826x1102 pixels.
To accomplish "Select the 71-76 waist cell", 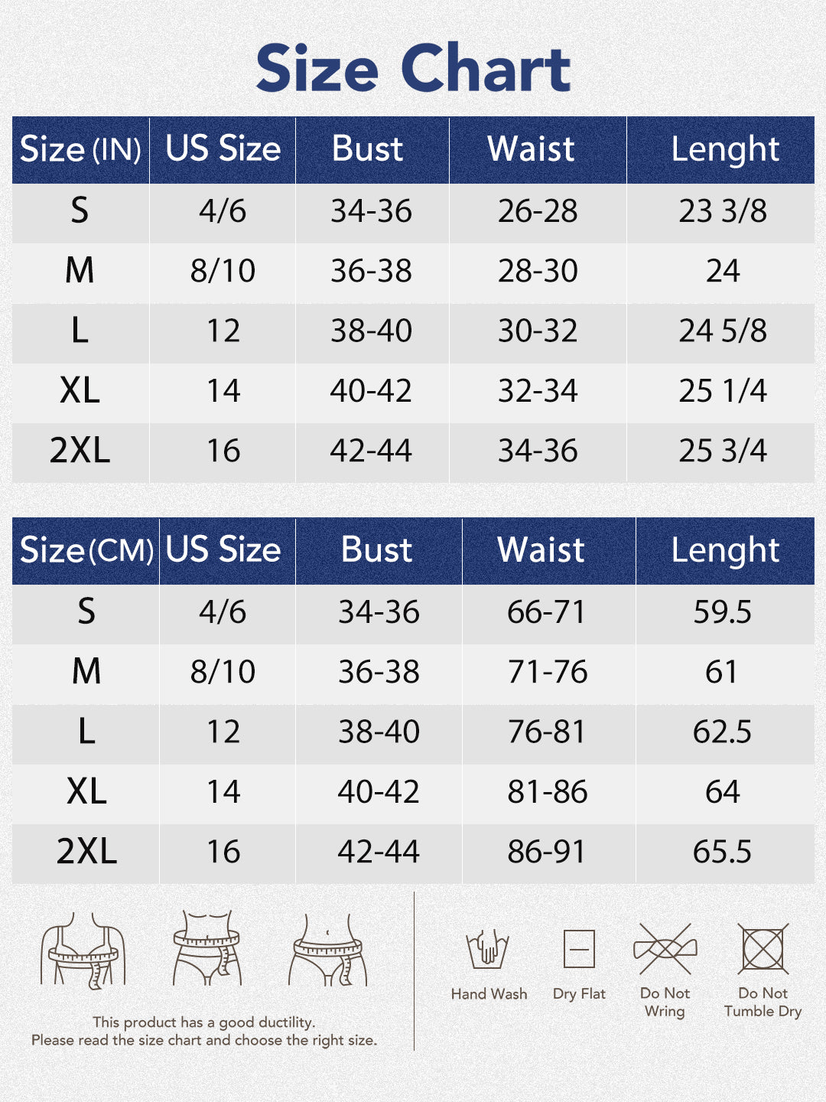I will pos(548,672).
